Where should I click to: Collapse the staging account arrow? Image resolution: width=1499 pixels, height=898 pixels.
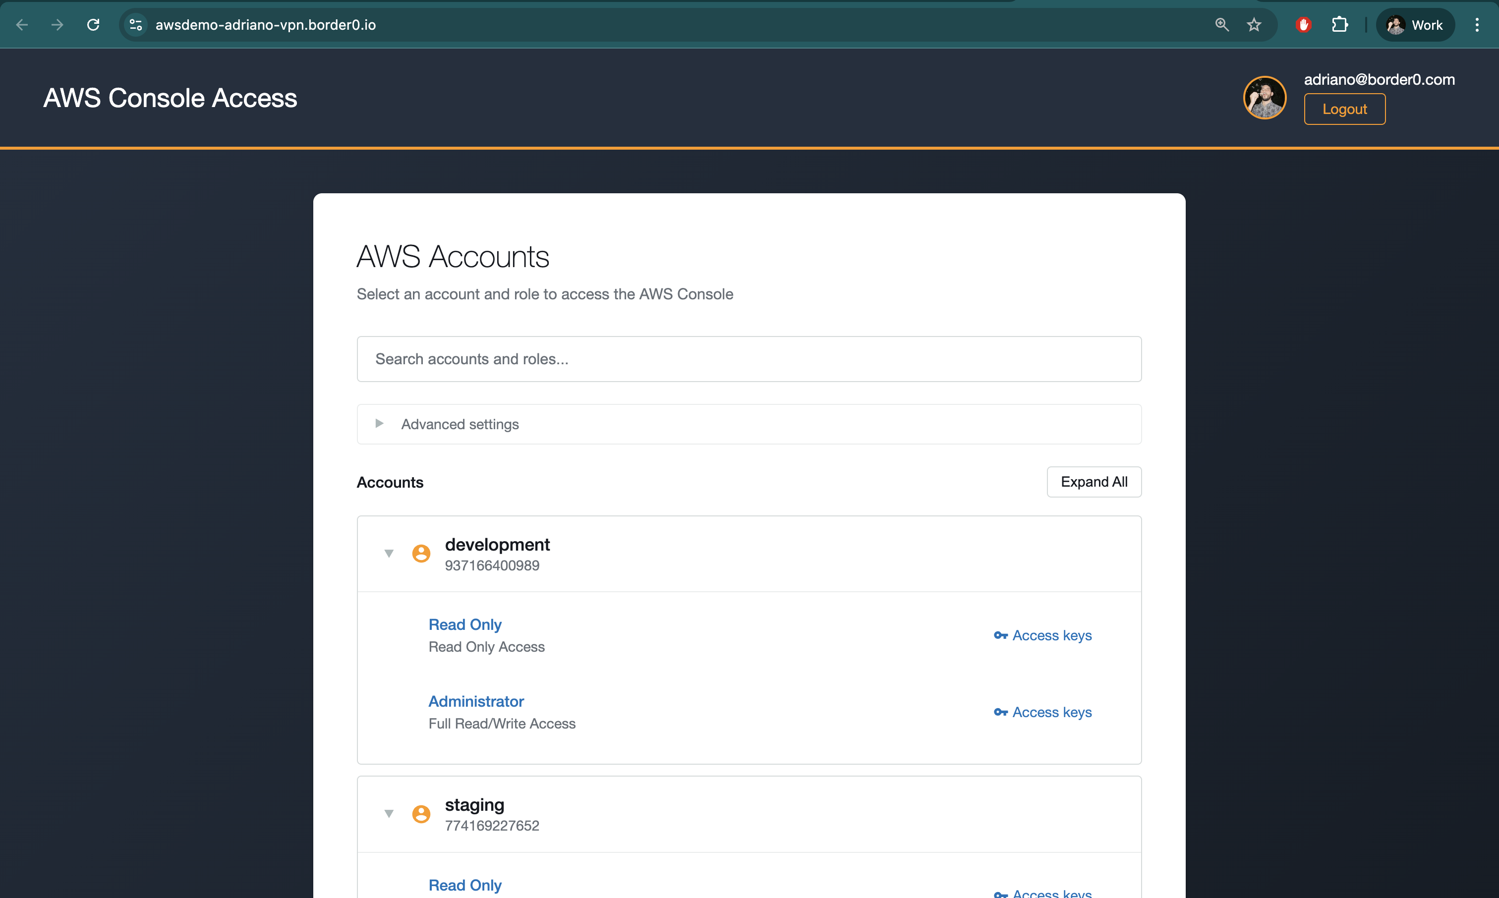[389, 814]
